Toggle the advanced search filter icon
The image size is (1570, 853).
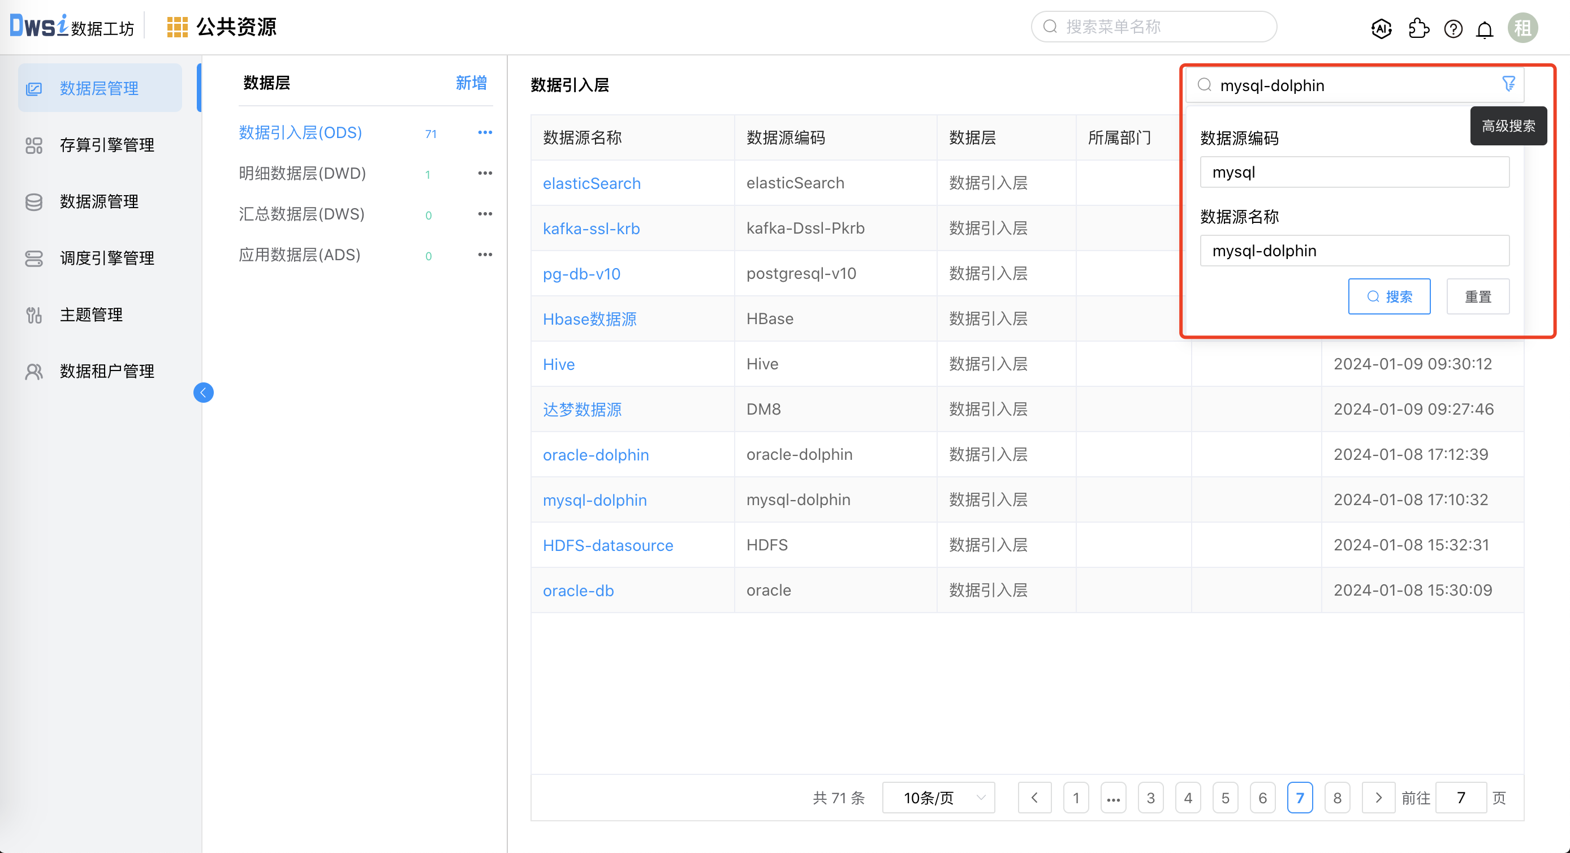[x=1508, y=84]
